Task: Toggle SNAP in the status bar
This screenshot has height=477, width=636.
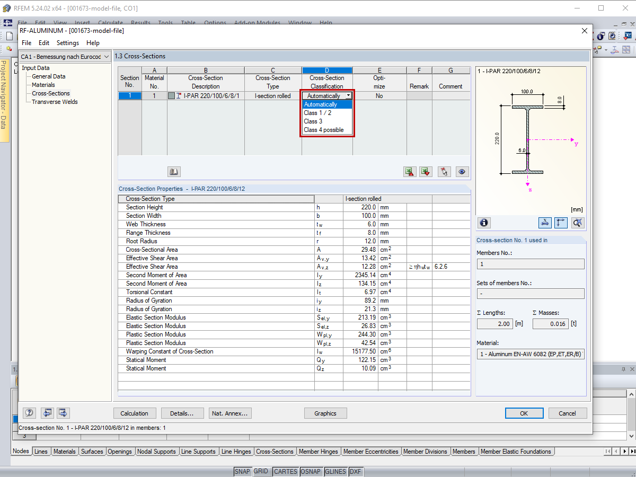Action: (x=242, y=472)
